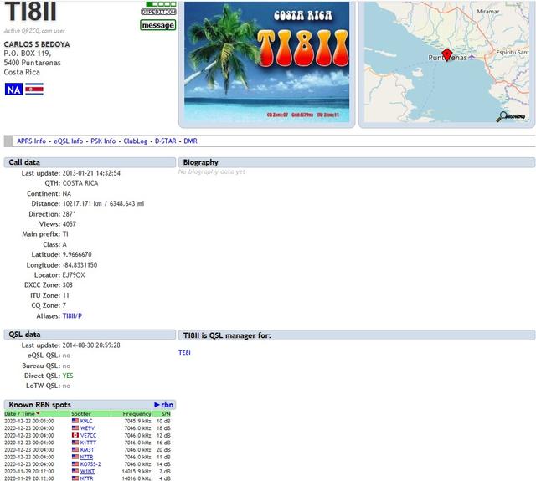This screenshot has height=481, width=536.
Task: Open spotter VE7CC's callsign link
Action: (88, 435)
